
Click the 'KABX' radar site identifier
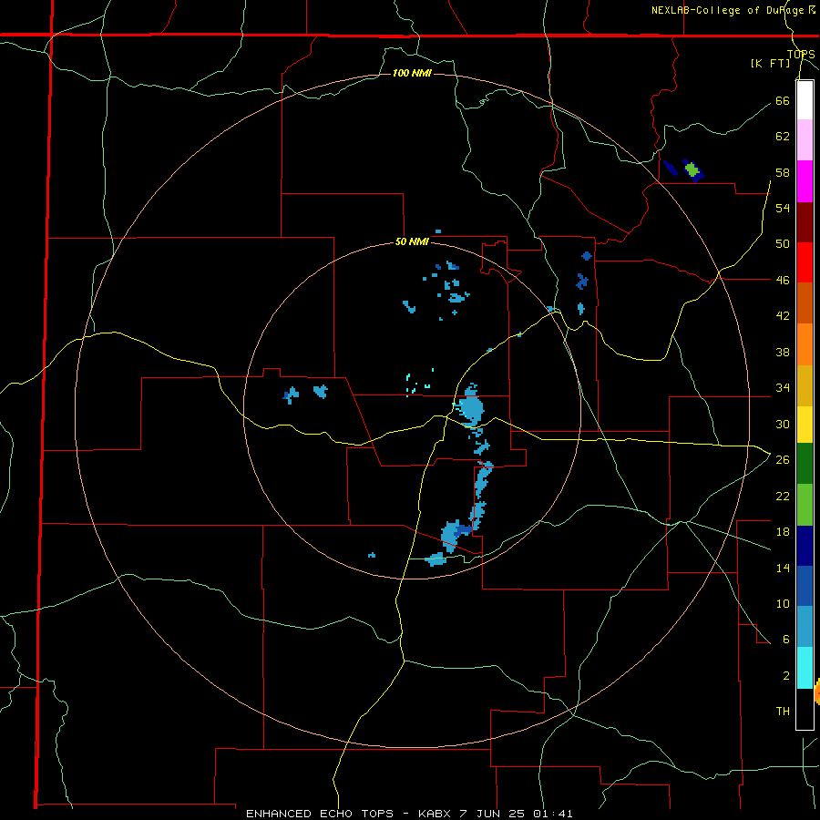coord(437,814)
